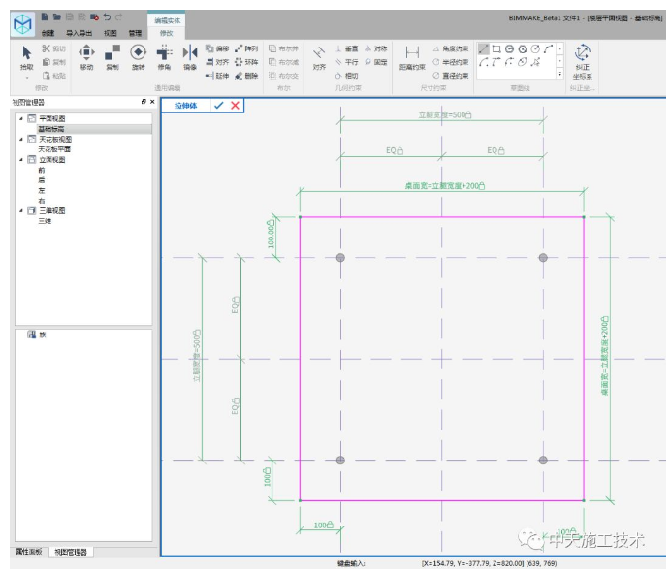
Task: Collapse the 天花板视图 tree node
Action: point(21,139)
